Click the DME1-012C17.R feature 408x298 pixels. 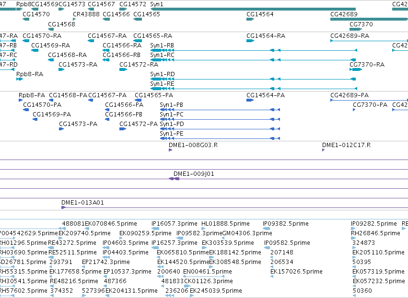324,150
